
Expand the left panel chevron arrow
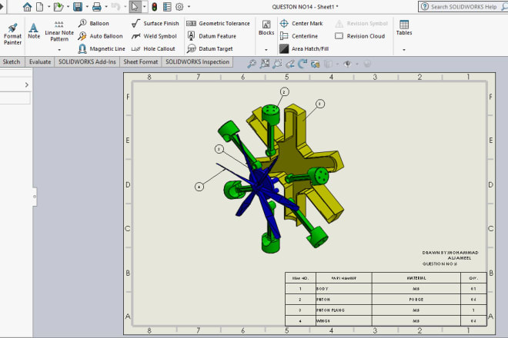pos(27,84)
